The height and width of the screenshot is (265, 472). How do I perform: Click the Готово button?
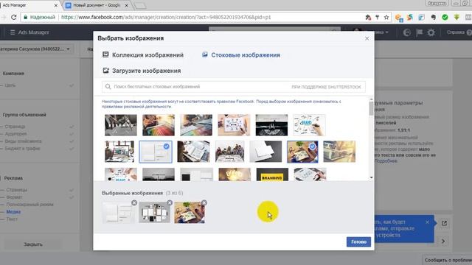(x=358, y=242)
